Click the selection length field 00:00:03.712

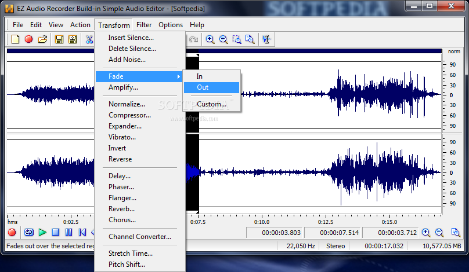click(390, 233)
